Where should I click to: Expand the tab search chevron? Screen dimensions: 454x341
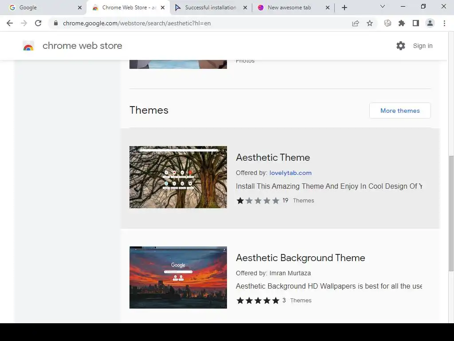[x=383, y=6]
